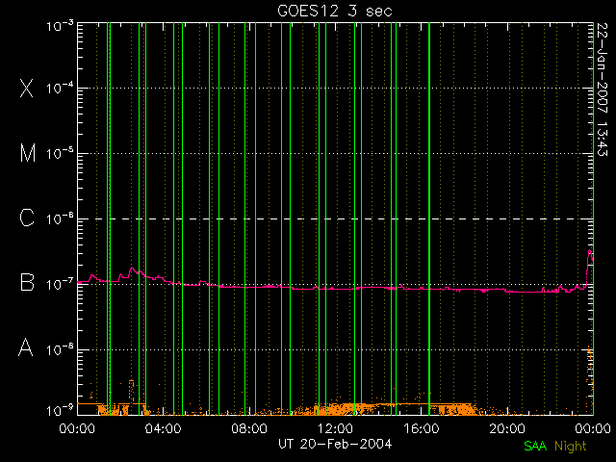Click the 10^-8 y-axis tick label
Image resolution: width=616 pixels, height=462 pixels.
click(60, 349)
